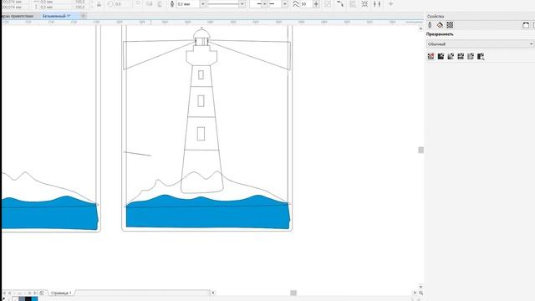Click the lighthouse dome at the top

[x=201, y=33]
